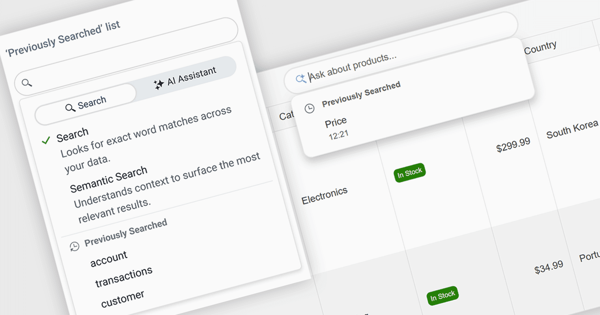Screen dimensions: 600x315
Task: Click the AI sparkle search icon
Action: pyautogui.click(x=300, y=78)
